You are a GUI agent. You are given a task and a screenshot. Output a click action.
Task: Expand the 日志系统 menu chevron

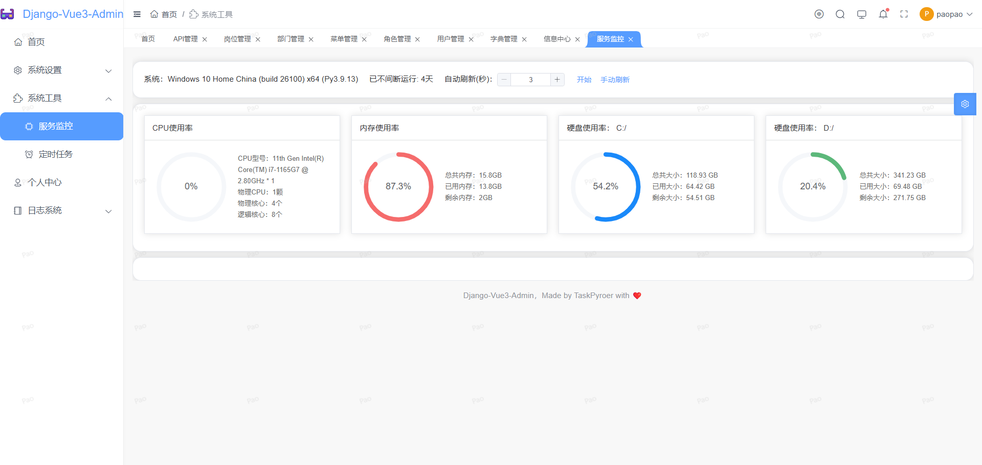(108, 211)
